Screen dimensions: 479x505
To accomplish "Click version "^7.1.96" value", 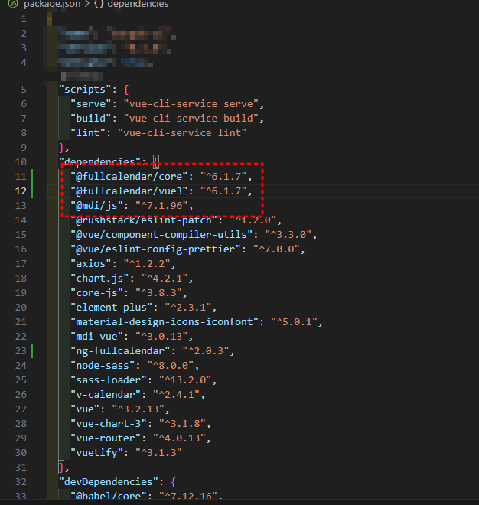I will (x=161, y=206).
